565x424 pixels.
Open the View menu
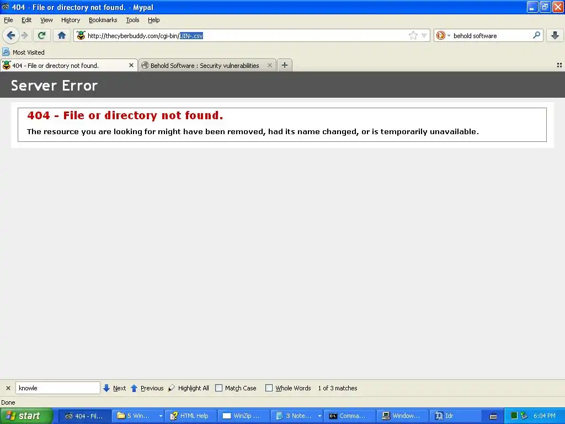point(46,20)
